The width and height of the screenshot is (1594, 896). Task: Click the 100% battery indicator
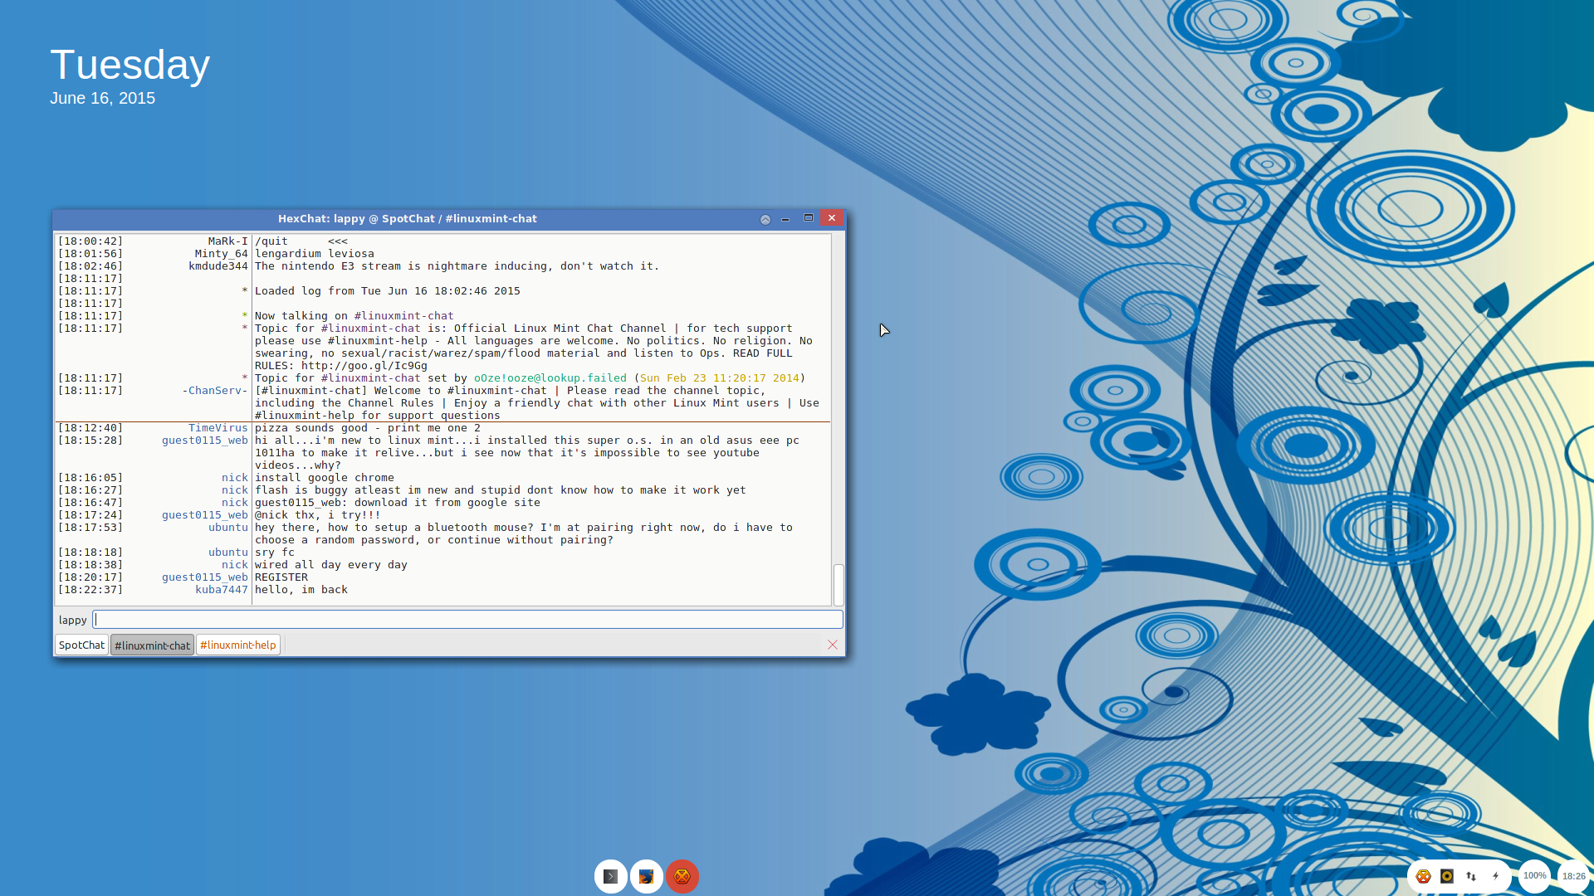tap(1534, 876)
